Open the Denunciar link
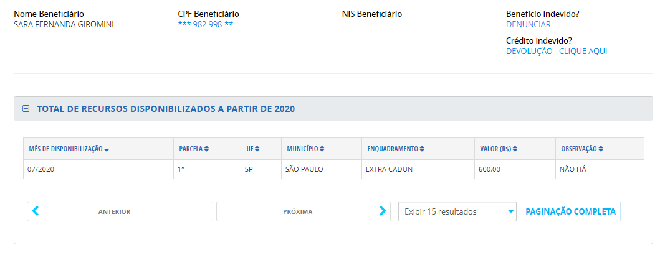665x255 pixels. [x=529, y=25]
